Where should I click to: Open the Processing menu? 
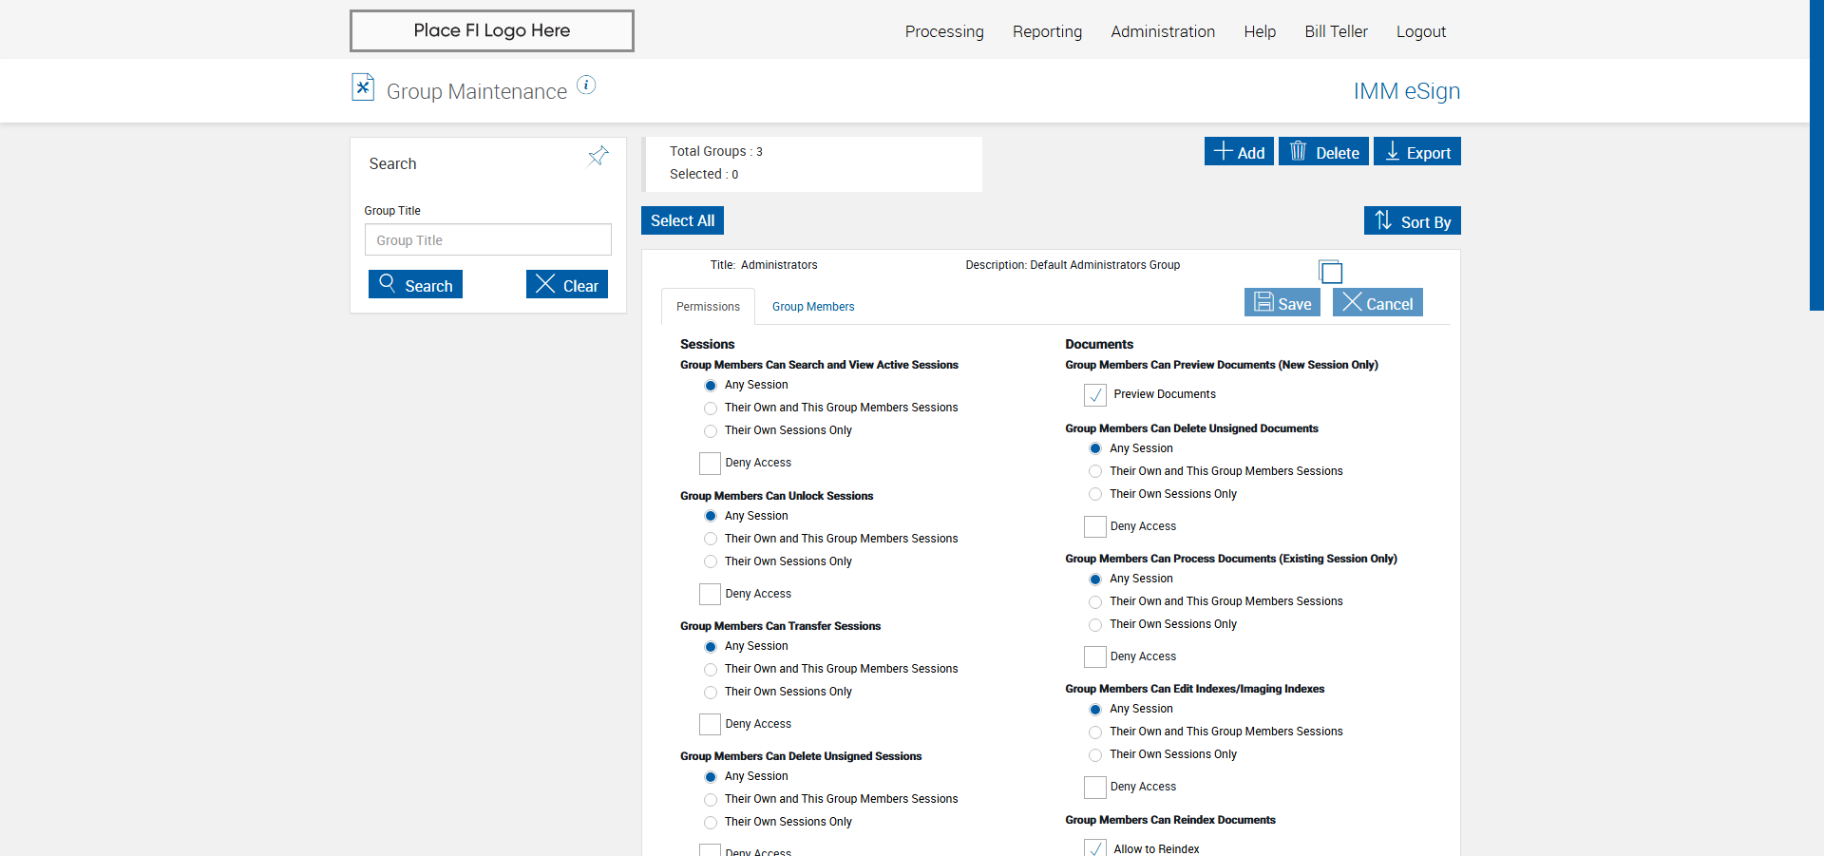pos(944,31)
